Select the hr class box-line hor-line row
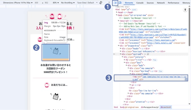Image resolution: width=191 pixels, height=110 pixels. tap(143, 91)
